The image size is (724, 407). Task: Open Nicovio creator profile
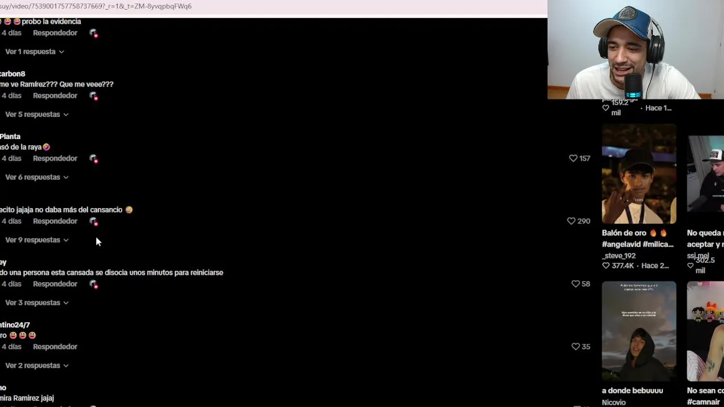point(614,402)
